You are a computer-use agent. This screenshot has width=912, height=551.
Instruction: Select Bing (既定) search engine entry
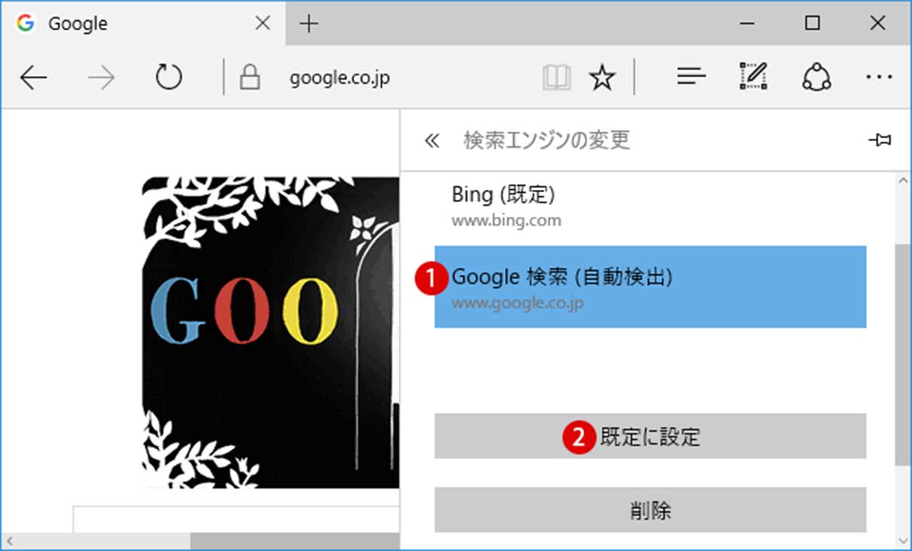[x=650, y=207]
